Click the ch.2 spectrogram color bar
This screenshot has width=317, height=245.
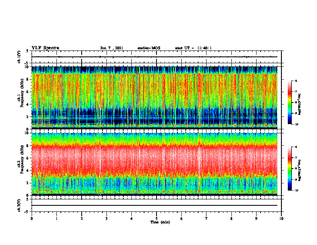[289, 169]
